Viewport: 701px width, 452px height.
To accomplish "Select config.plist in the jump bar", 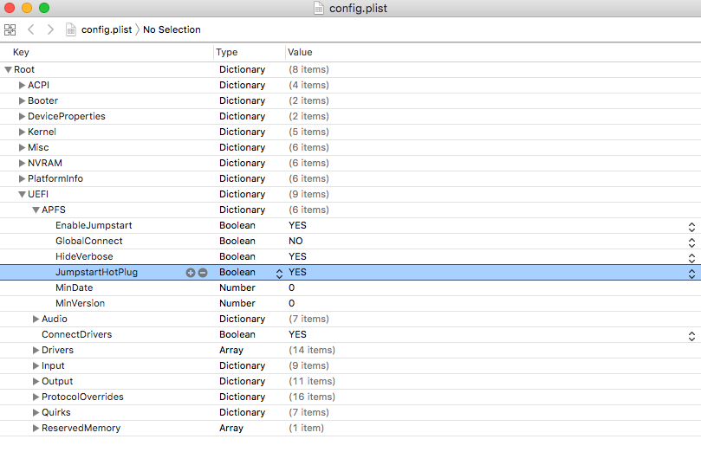I will tap(107, 29).
